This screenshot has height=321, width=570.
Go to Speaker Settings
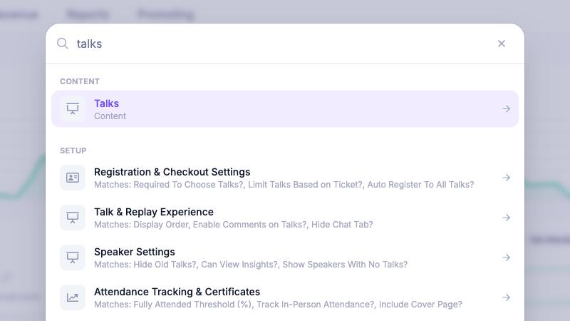click(284, 258)
